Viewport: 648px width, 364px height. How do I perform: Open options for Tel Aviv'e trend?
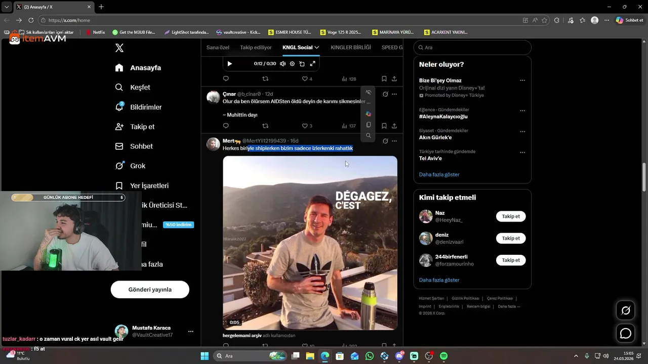coord(522,152)
